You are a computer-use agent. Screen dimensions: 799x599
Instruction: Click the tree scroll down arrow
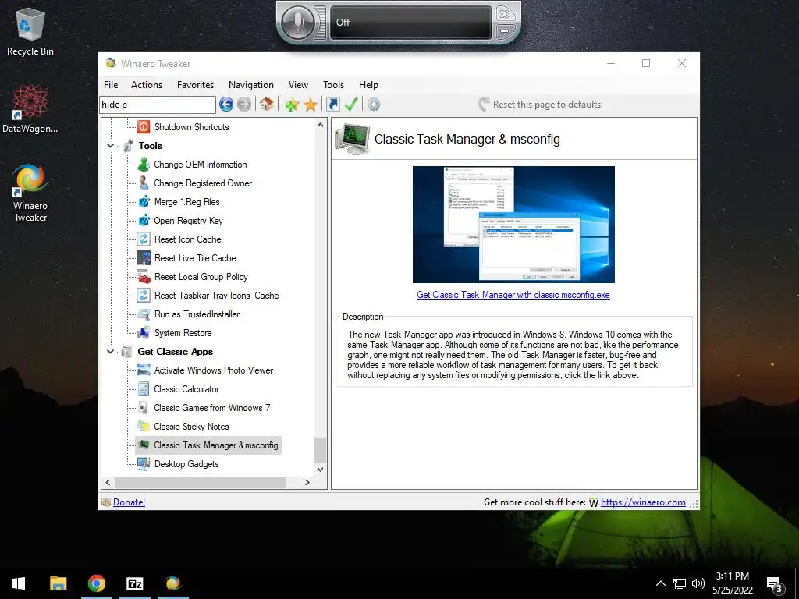click(x=320, y=469)
